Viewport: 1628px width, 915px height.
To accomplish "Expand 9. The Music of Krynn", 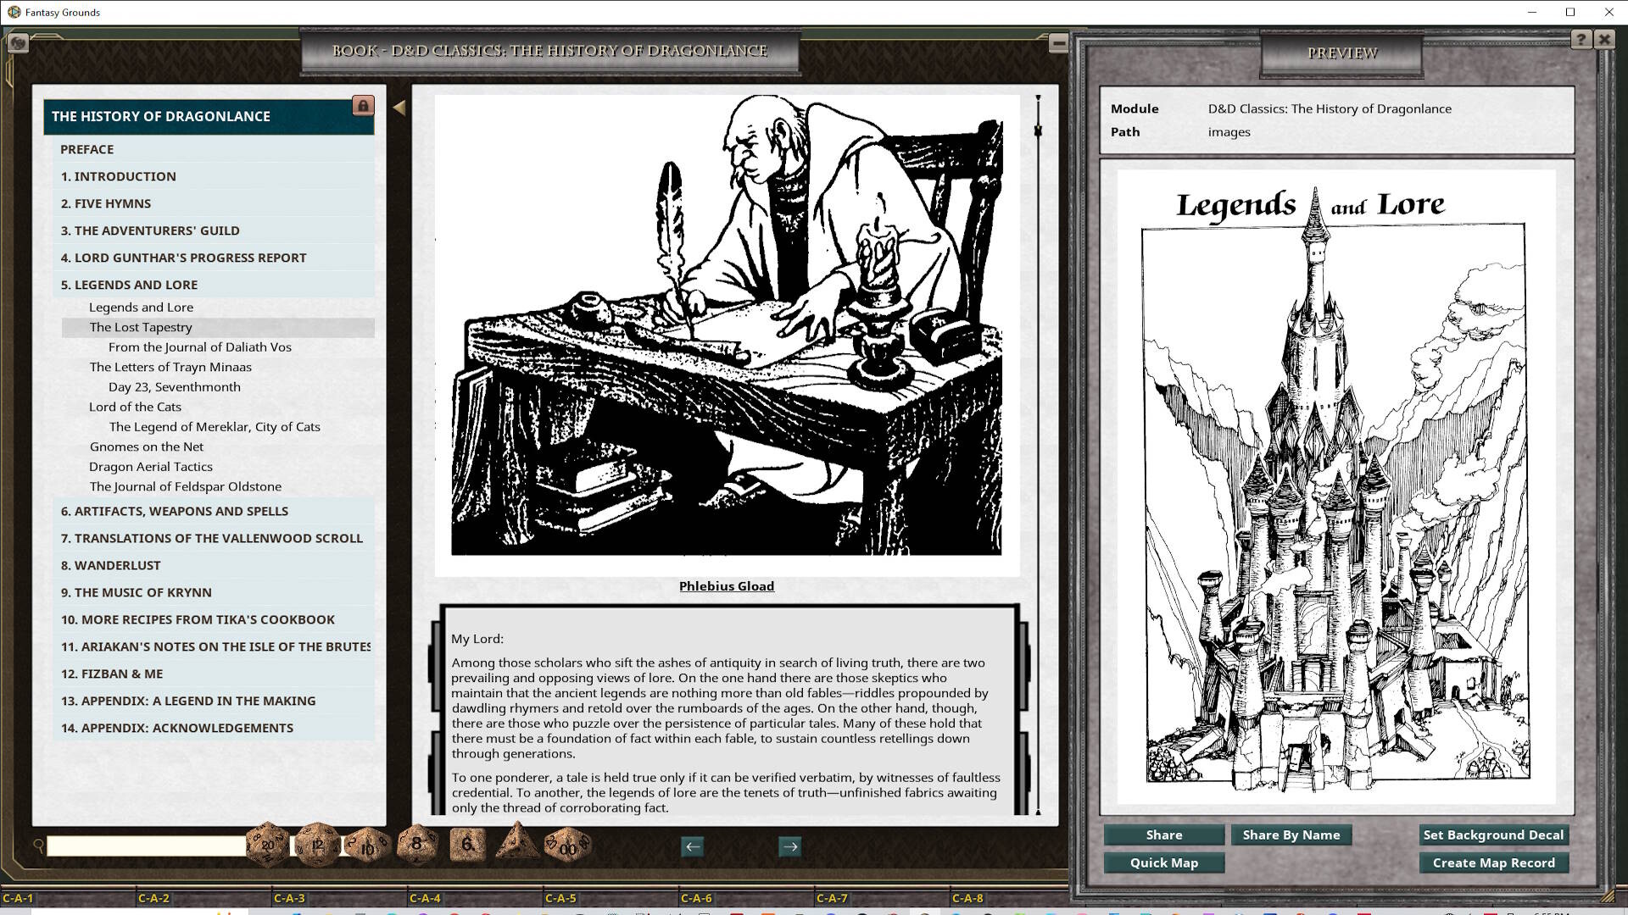I will coord(213,592).
